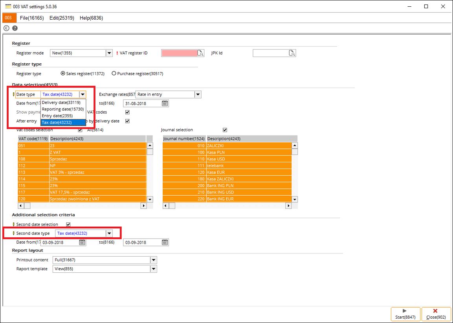Click the JPK Id search icon
453x323 pixels.
pos(292,53)
